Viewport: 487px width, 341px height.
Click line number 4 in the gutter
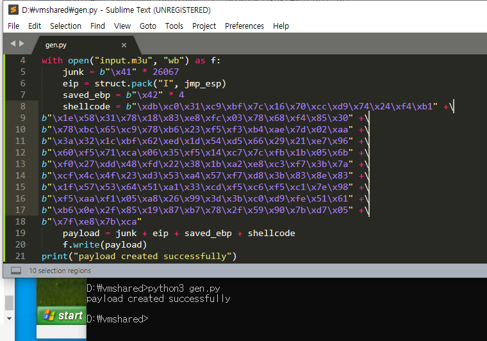pos(22,60)
